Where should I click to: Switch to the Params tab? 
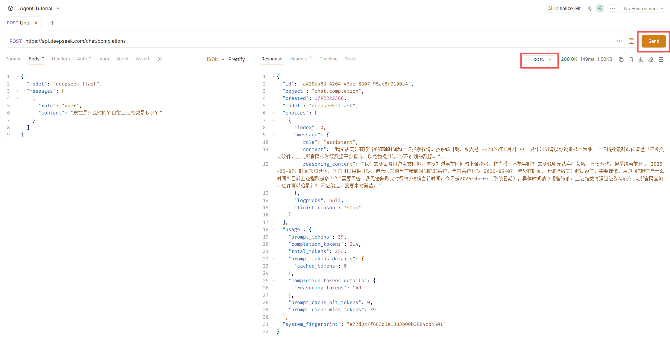pyautogui.click(x=13, y=59)
